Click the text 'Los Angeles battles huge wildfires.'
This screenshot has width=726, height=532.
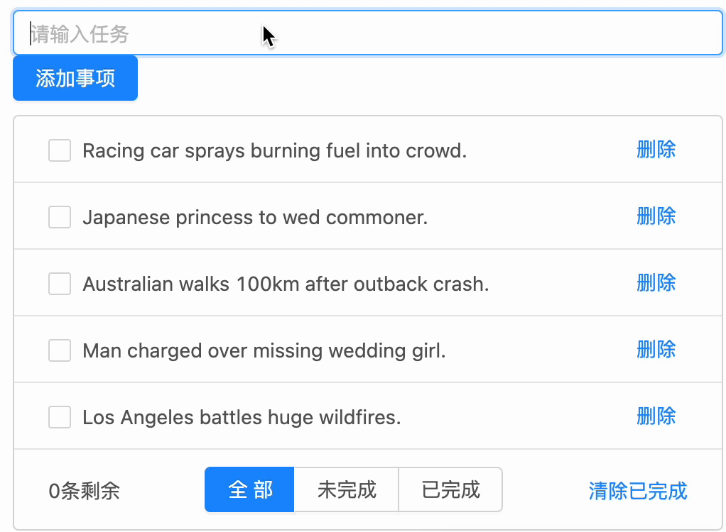(242, 417)
